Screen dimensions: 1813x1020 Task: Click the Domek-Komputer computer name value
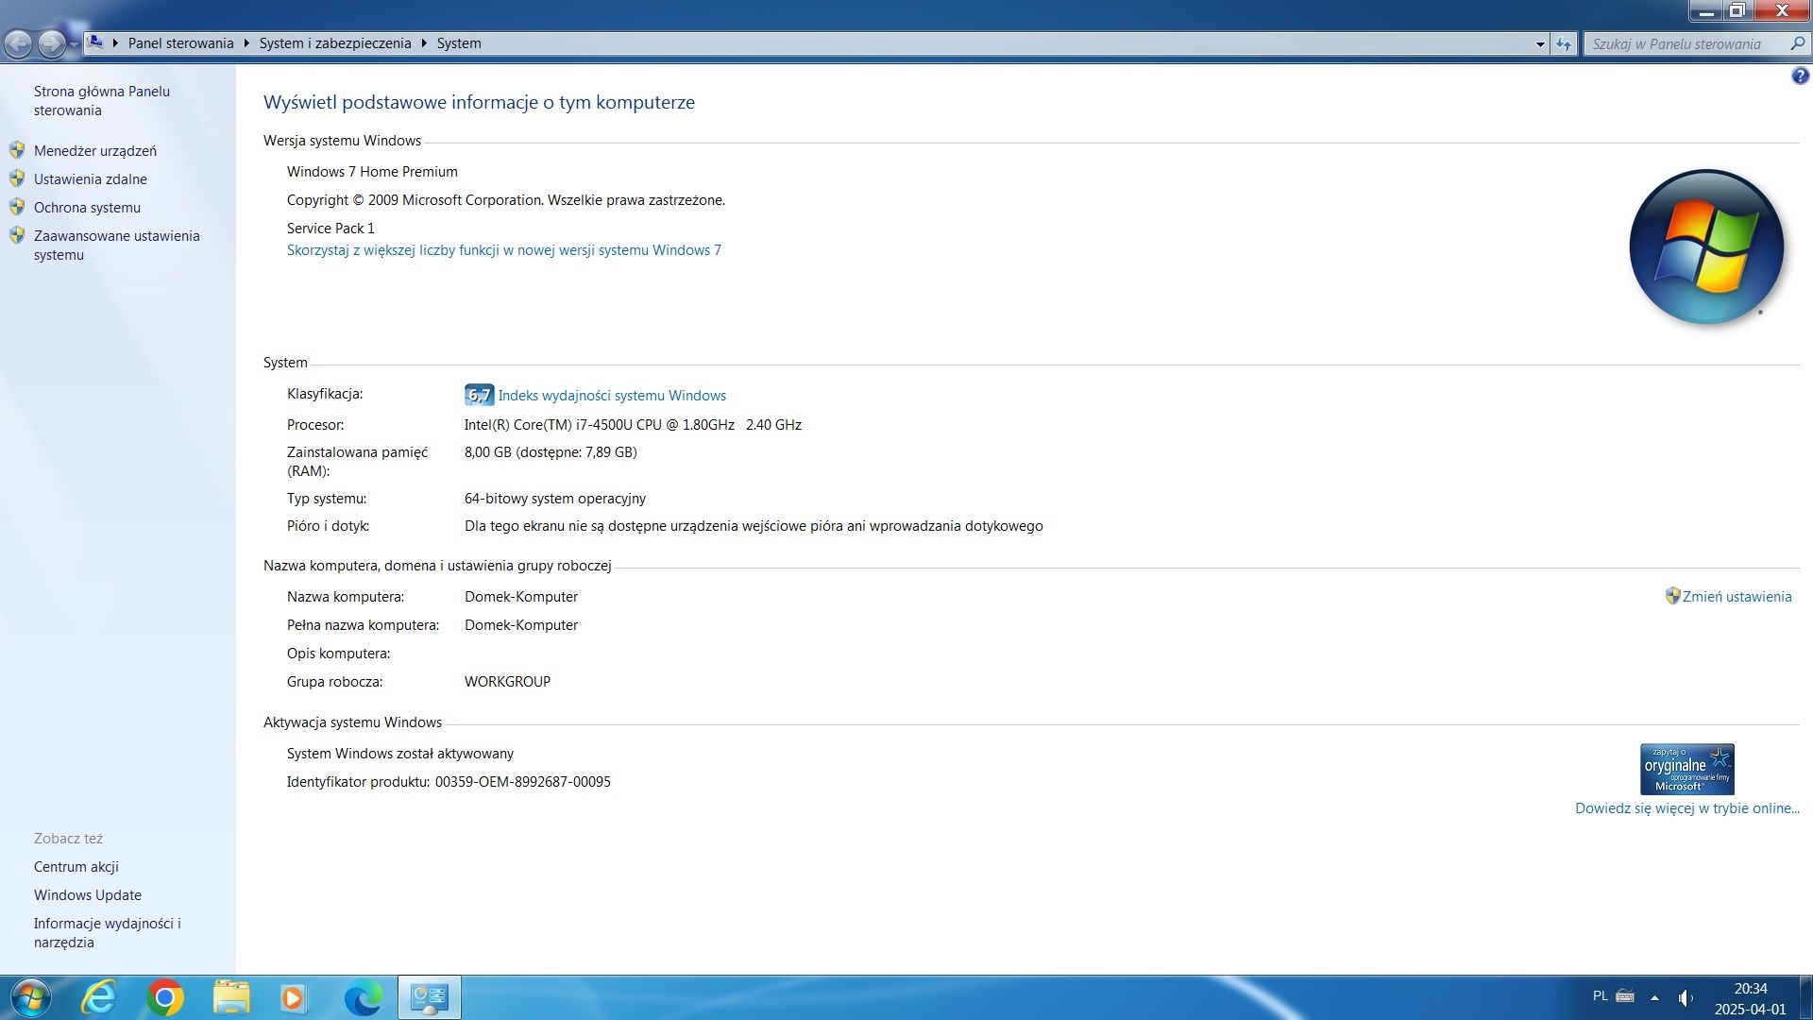pyautogui.click(x=521, y=597)
